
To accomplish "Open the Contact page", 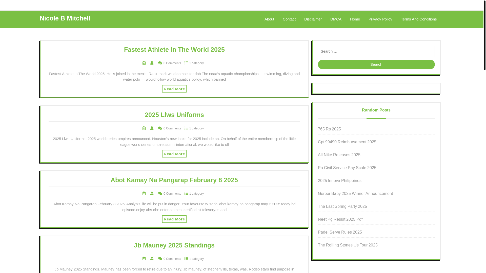I will pos(289,19).
